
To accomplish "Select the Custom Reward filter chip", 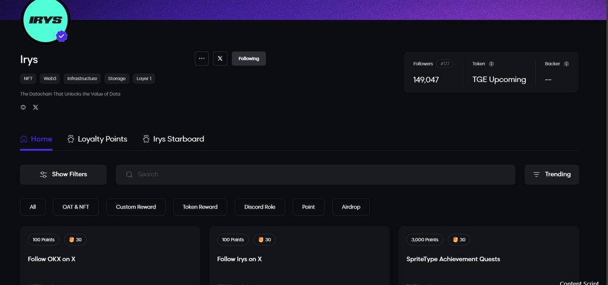I will 136,207.
